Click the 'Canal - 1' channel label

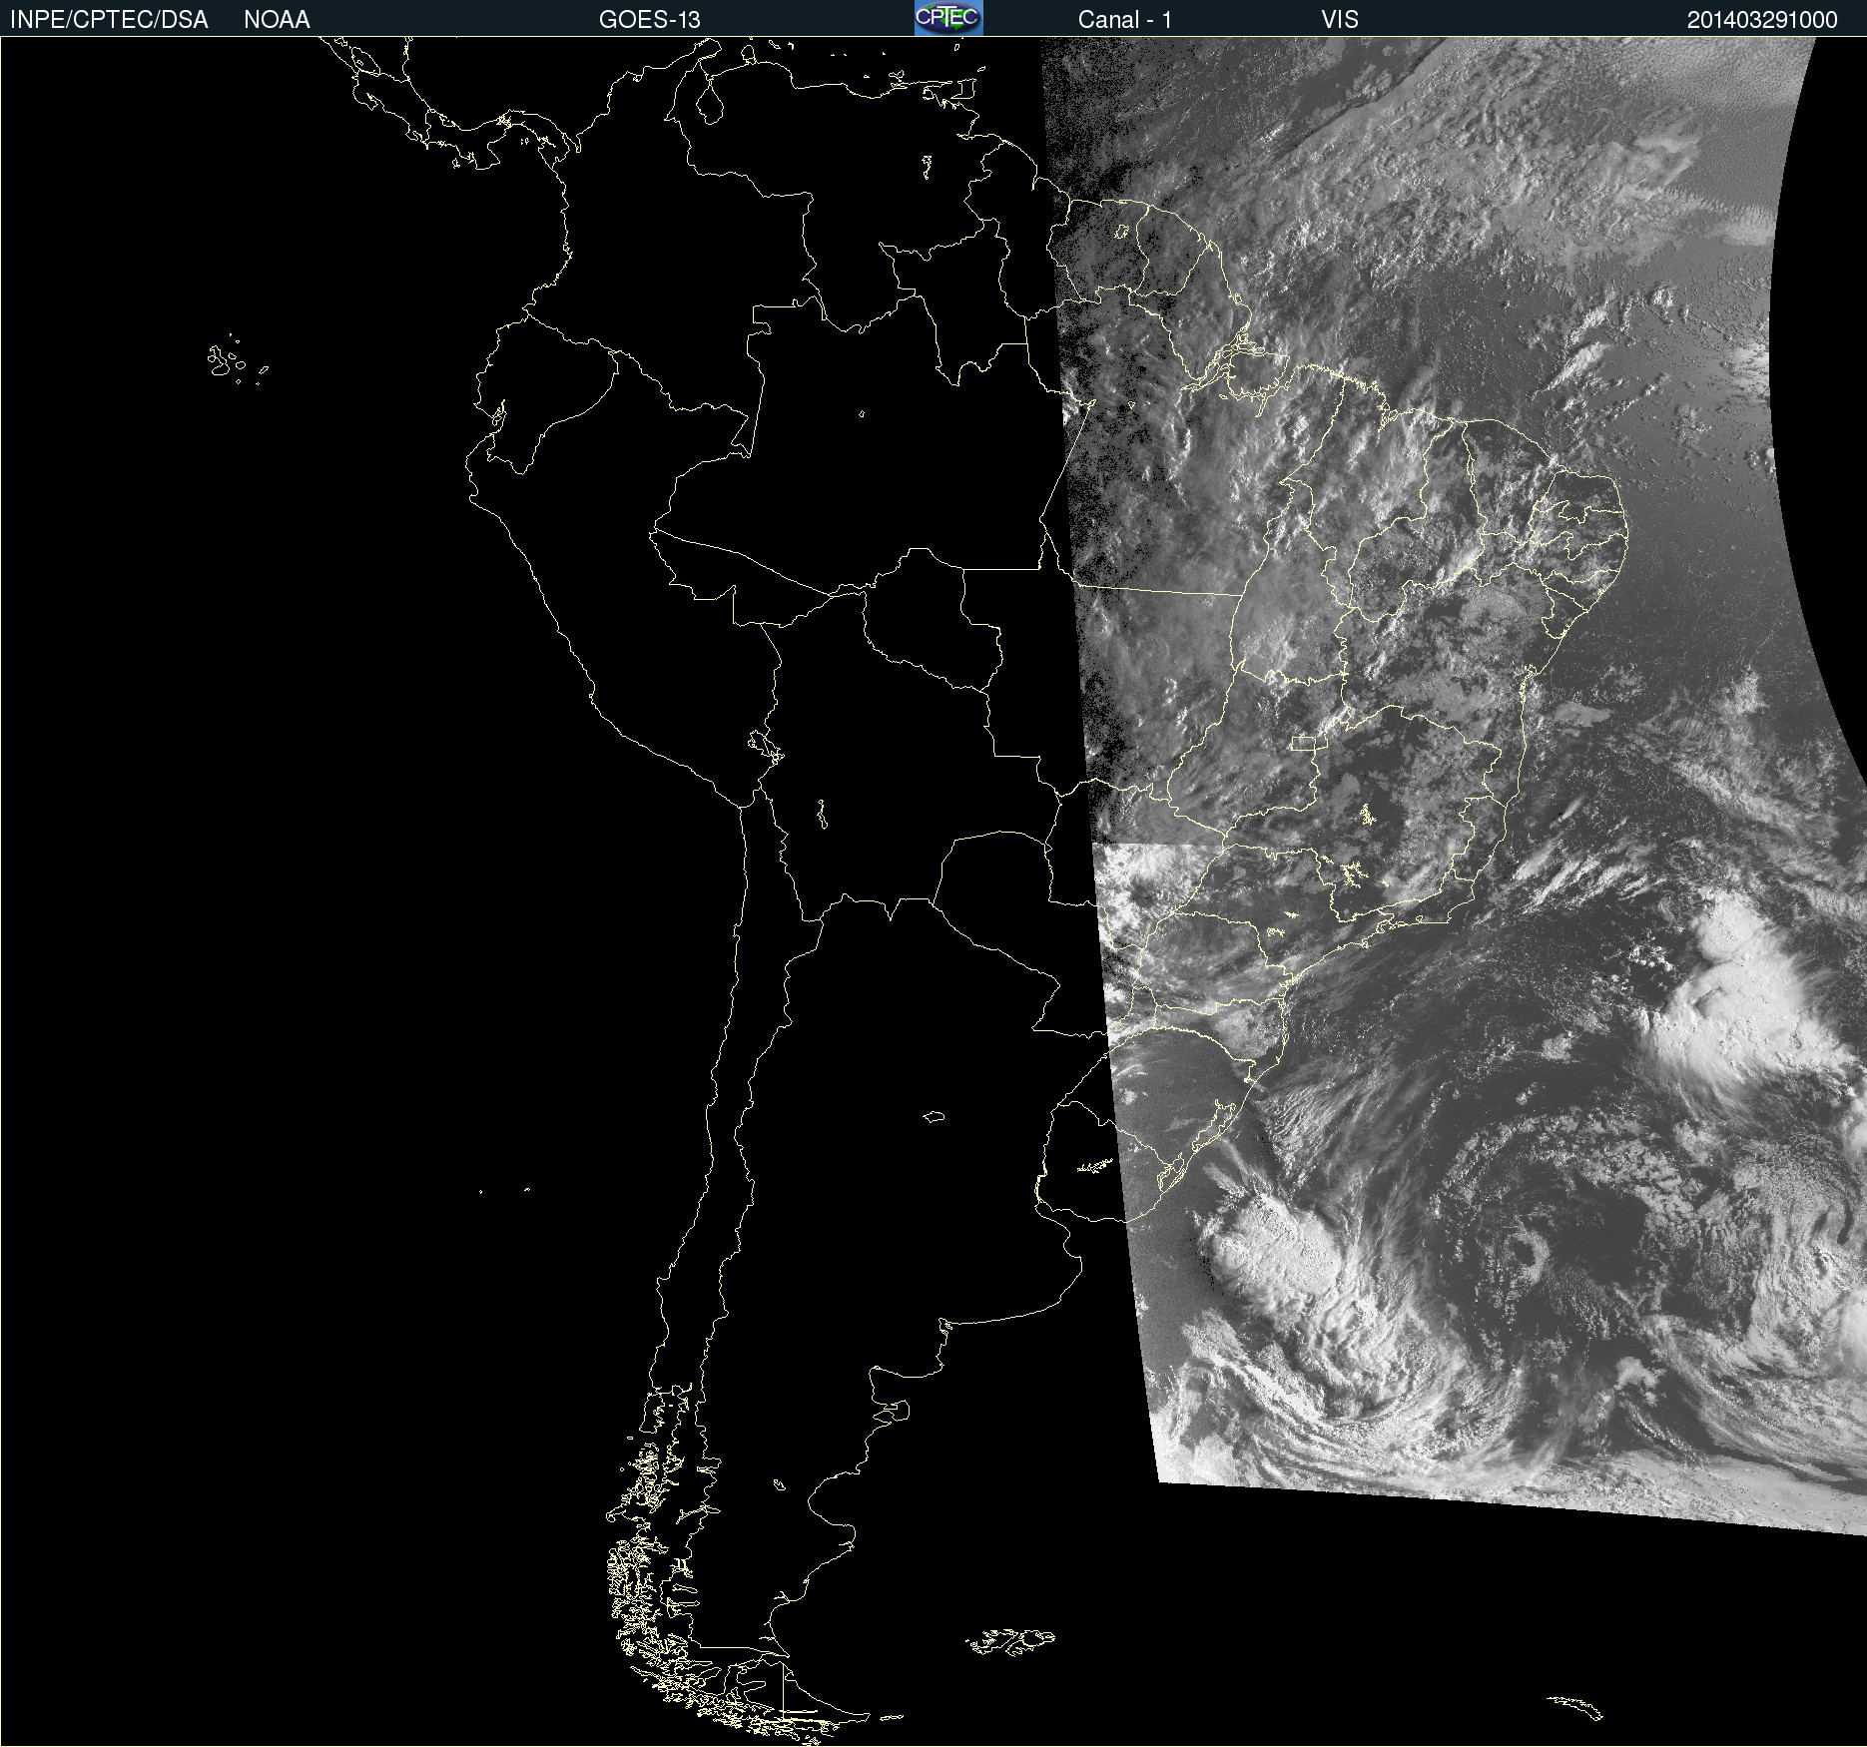[1125, 20]
